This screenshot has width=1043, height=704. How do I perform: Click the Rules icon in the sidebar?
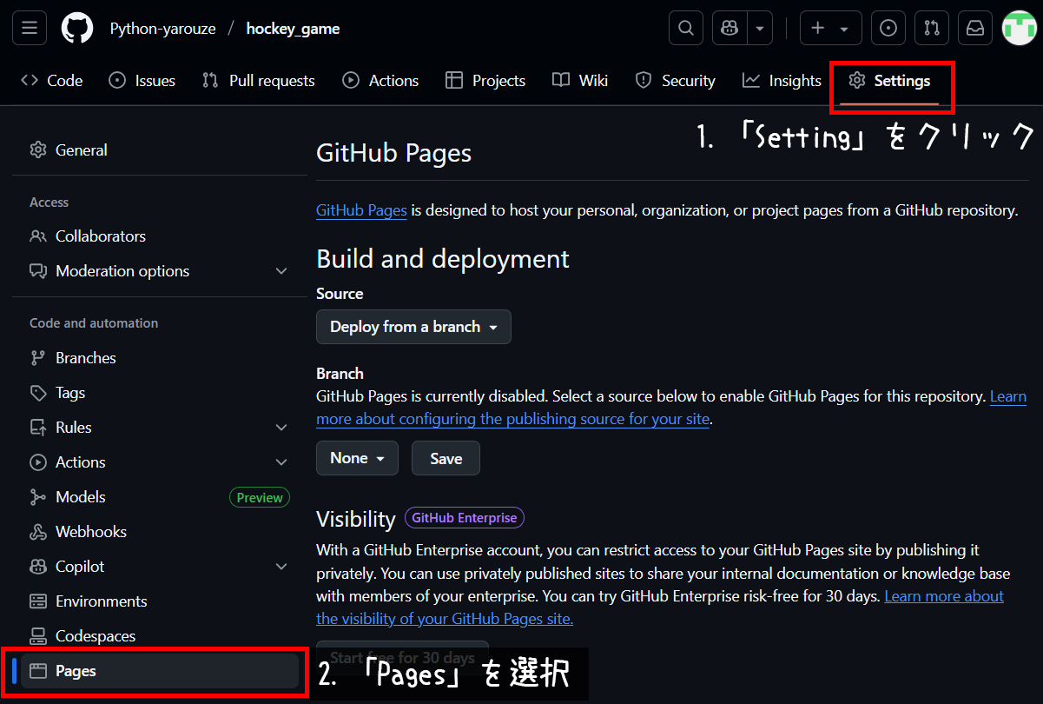pyautogui.click(x=38, y=428)
